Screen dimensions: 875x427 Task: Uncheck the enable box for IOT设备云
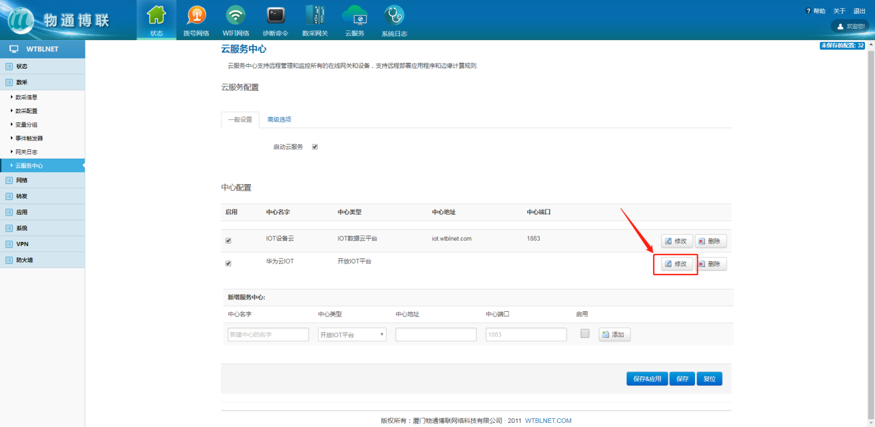tap(228, 241)
